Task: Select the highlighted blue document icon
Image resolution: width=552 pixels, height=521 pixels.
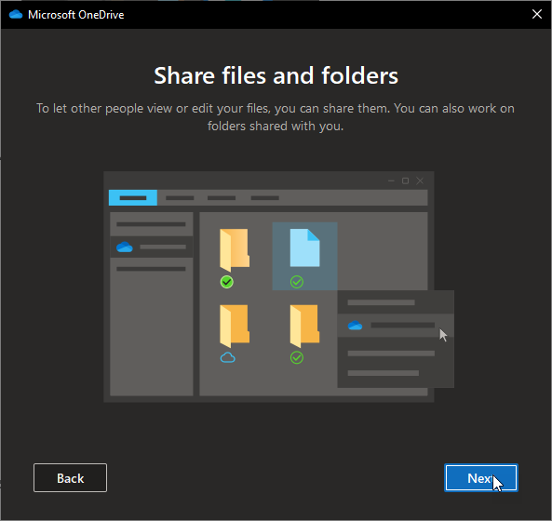Action: (x=304, y=247)
